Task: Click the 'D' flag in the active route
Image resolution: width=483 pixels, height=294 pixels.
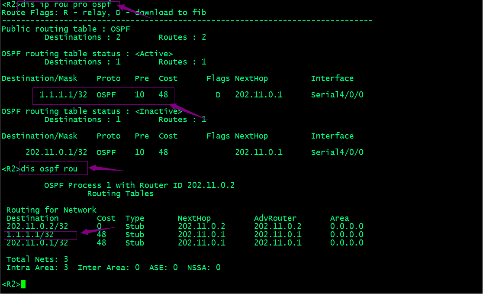Action: point(218,95)
